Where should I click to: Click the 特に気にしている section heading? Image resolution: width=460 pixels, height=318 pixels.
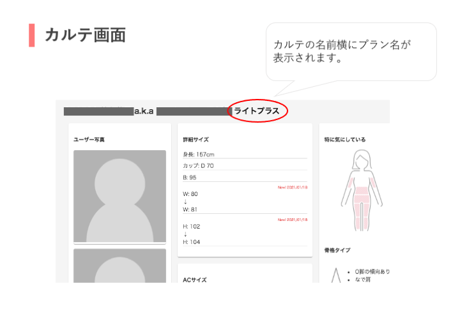pyautogui.click(x=345, y=139)
